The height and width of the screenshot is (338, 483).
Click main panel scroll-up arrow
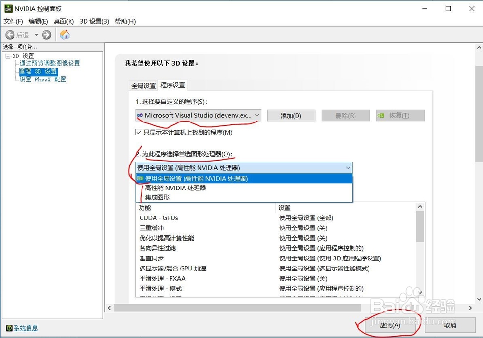479,48
